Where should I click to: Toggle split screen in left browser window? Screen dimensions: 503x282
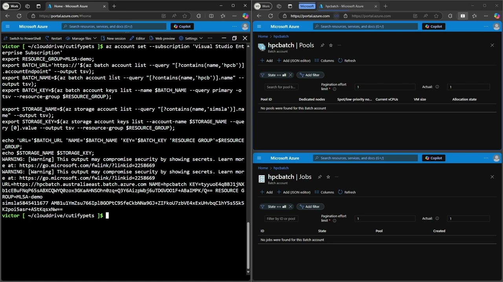pyautogui.click(x=211, y=16)
